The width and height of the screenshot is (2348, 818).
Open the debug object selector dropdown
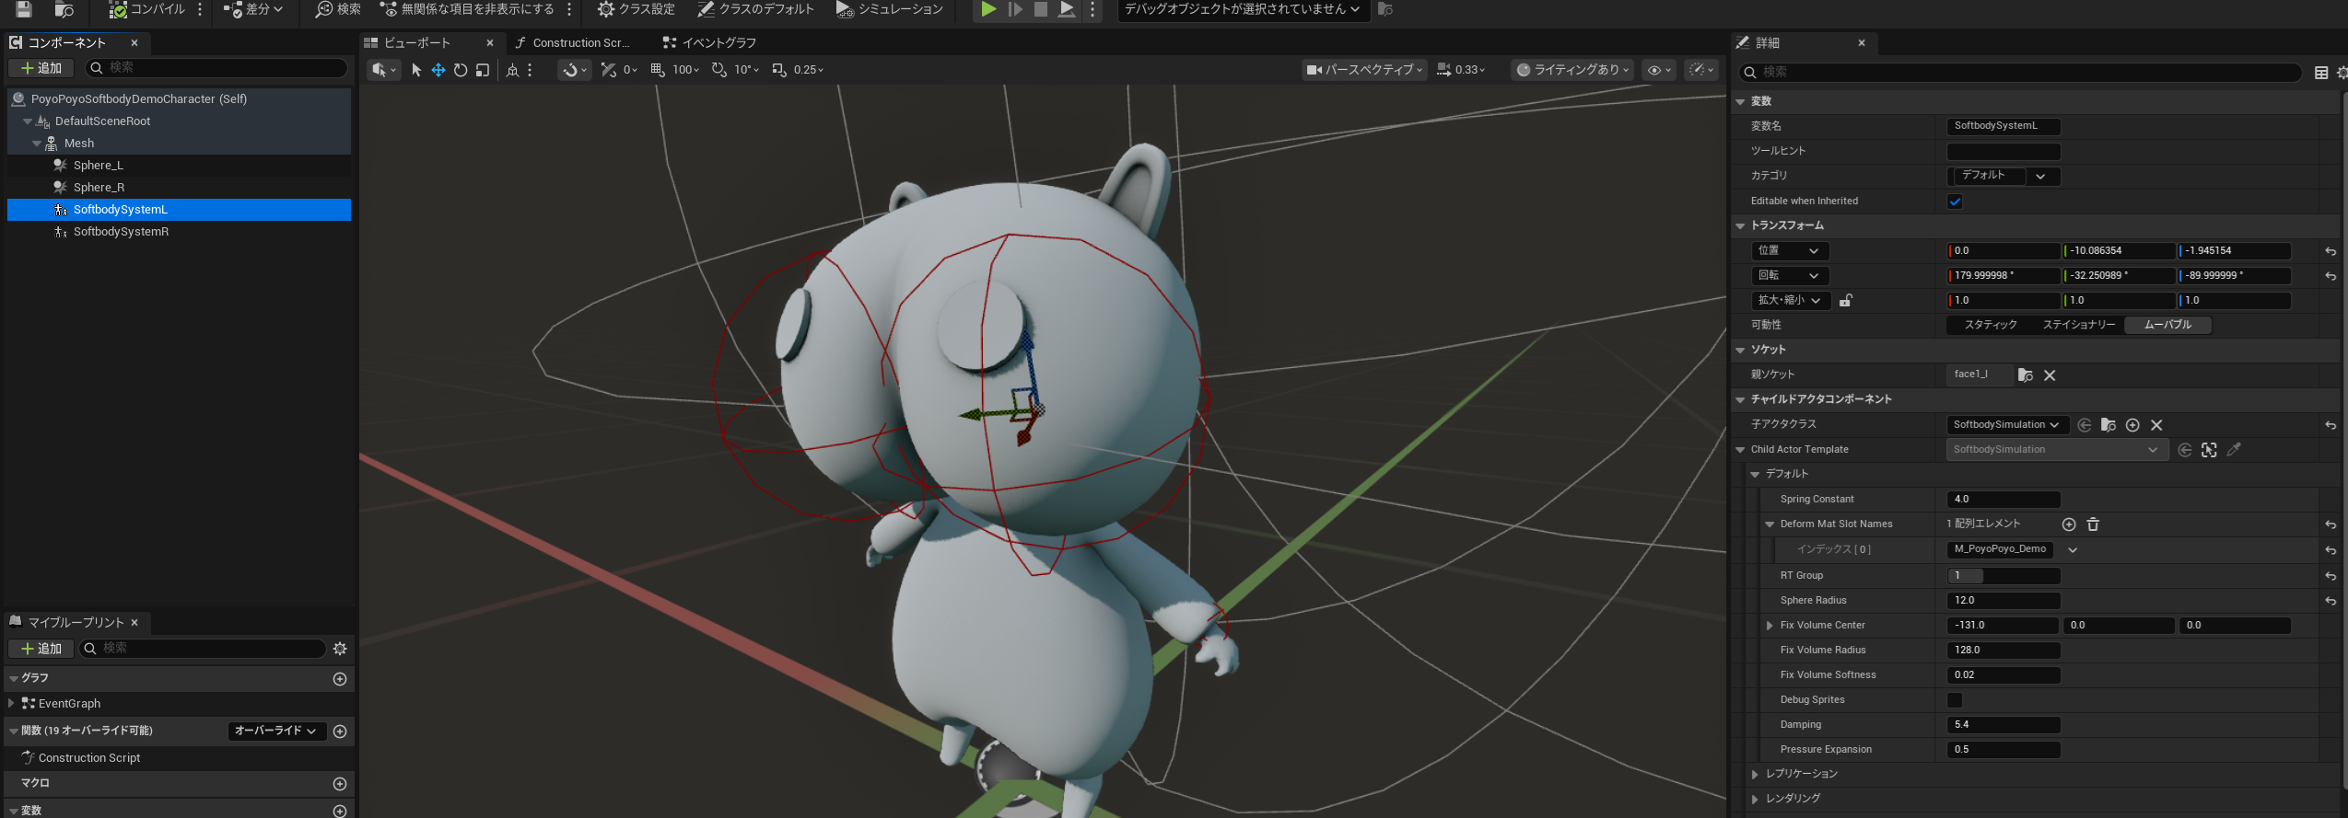pos(1243,9)
